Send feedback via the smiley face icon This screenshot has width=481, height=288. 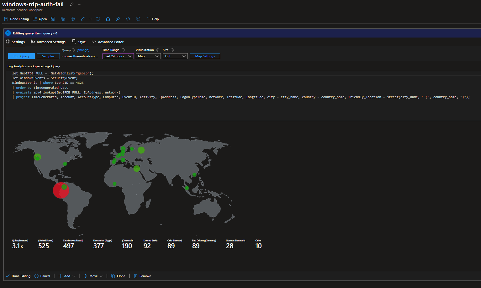tap(138, 19)
